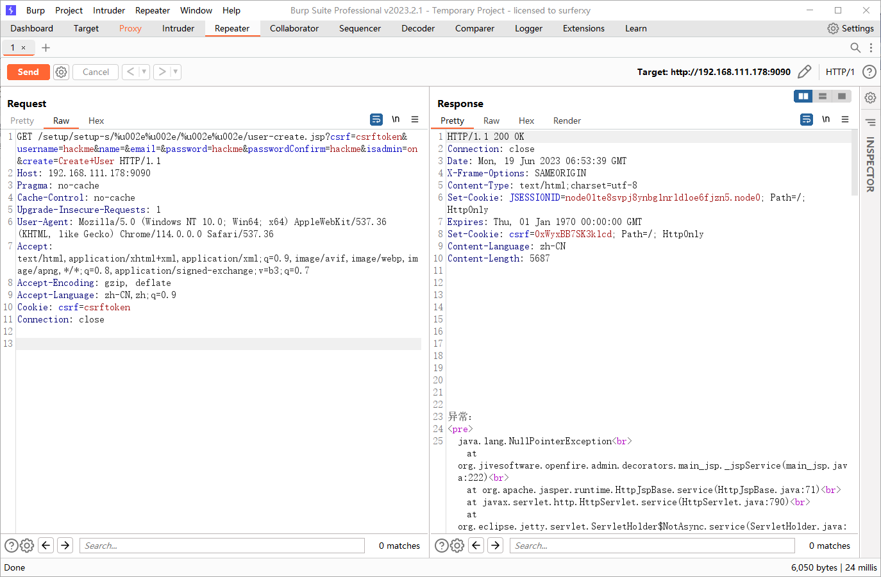The width and height of the screenshot is (881, 577).
Task: Switch to the Decoder tab
Action: [x=418, y=28]
